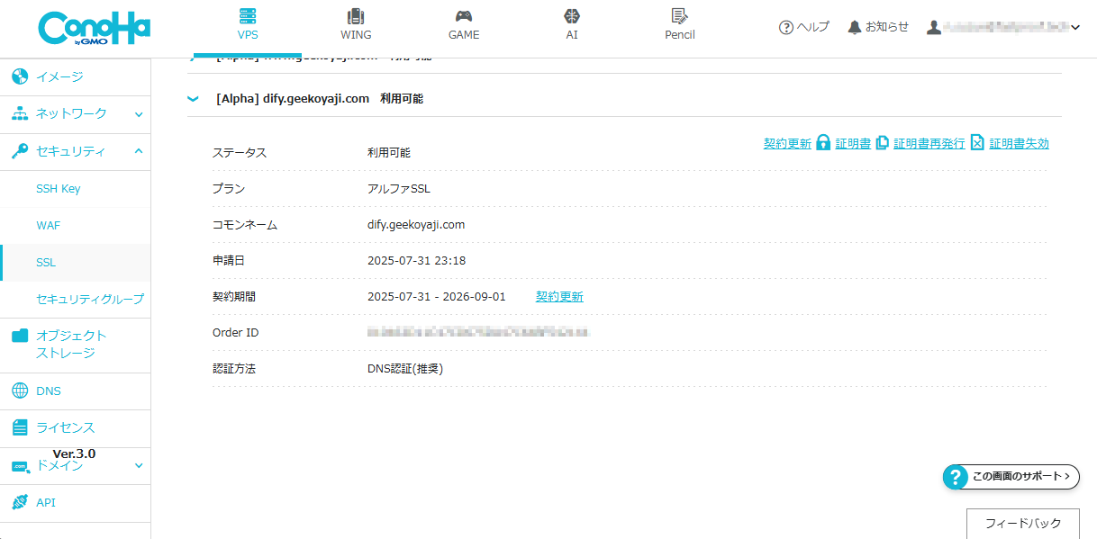
Task: Click the blue question mark support icon
Action: (956, 477)
